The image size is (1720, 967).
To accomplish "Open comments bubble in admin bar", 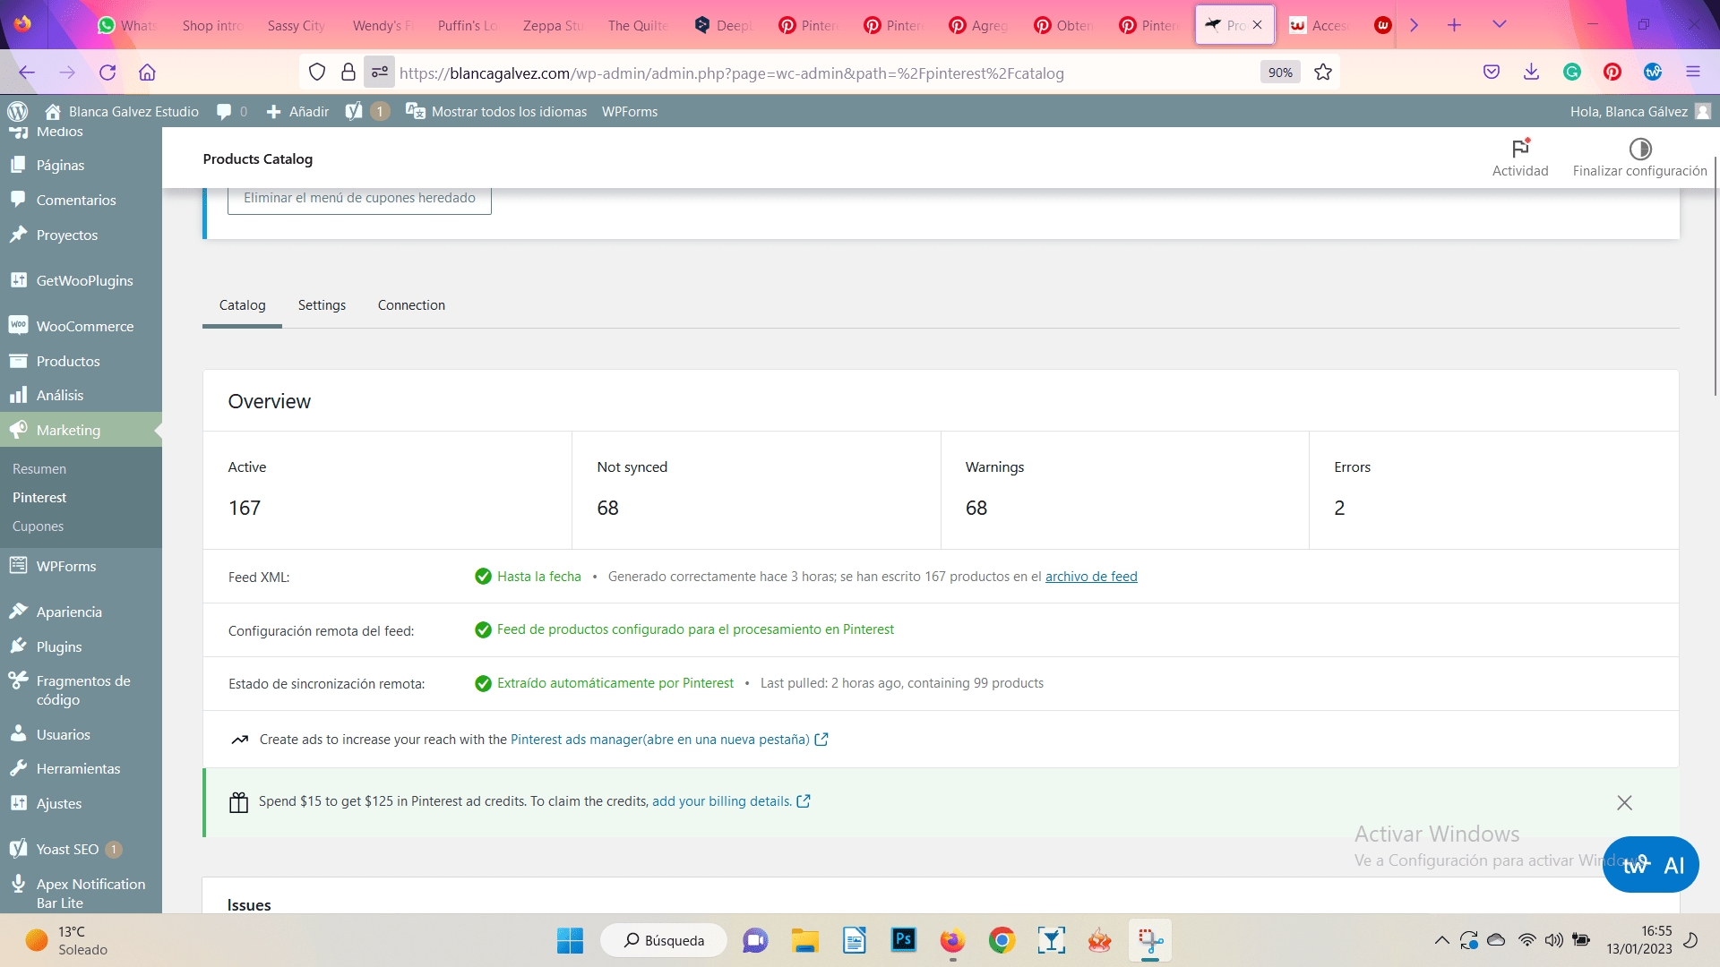I will point(231,111).
